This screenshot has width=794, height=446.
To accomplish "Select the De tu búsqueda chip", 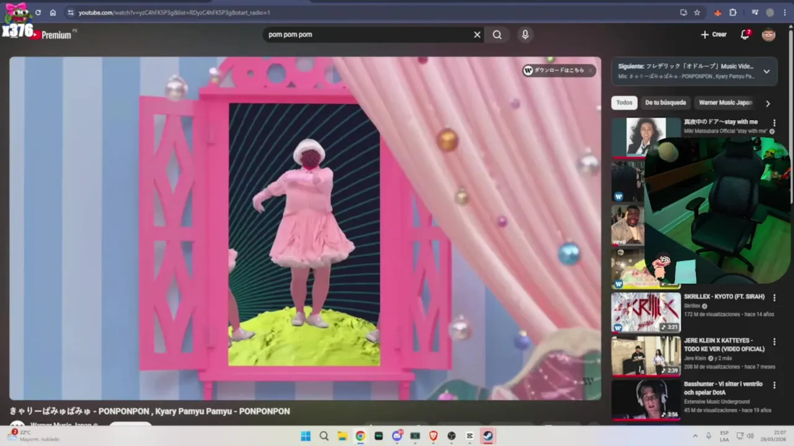I will [666, 103].
